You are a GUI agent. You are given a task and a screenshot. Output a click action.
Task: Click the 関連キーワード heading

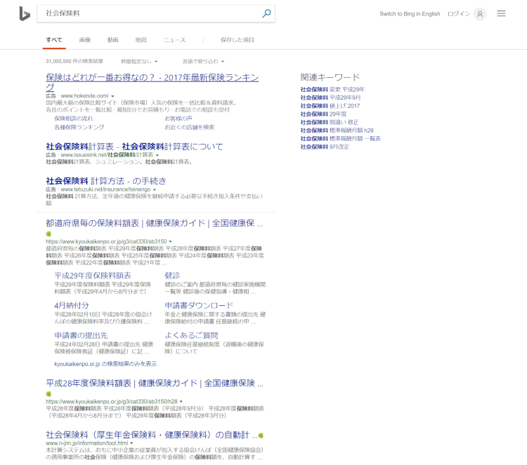[330, 77]
